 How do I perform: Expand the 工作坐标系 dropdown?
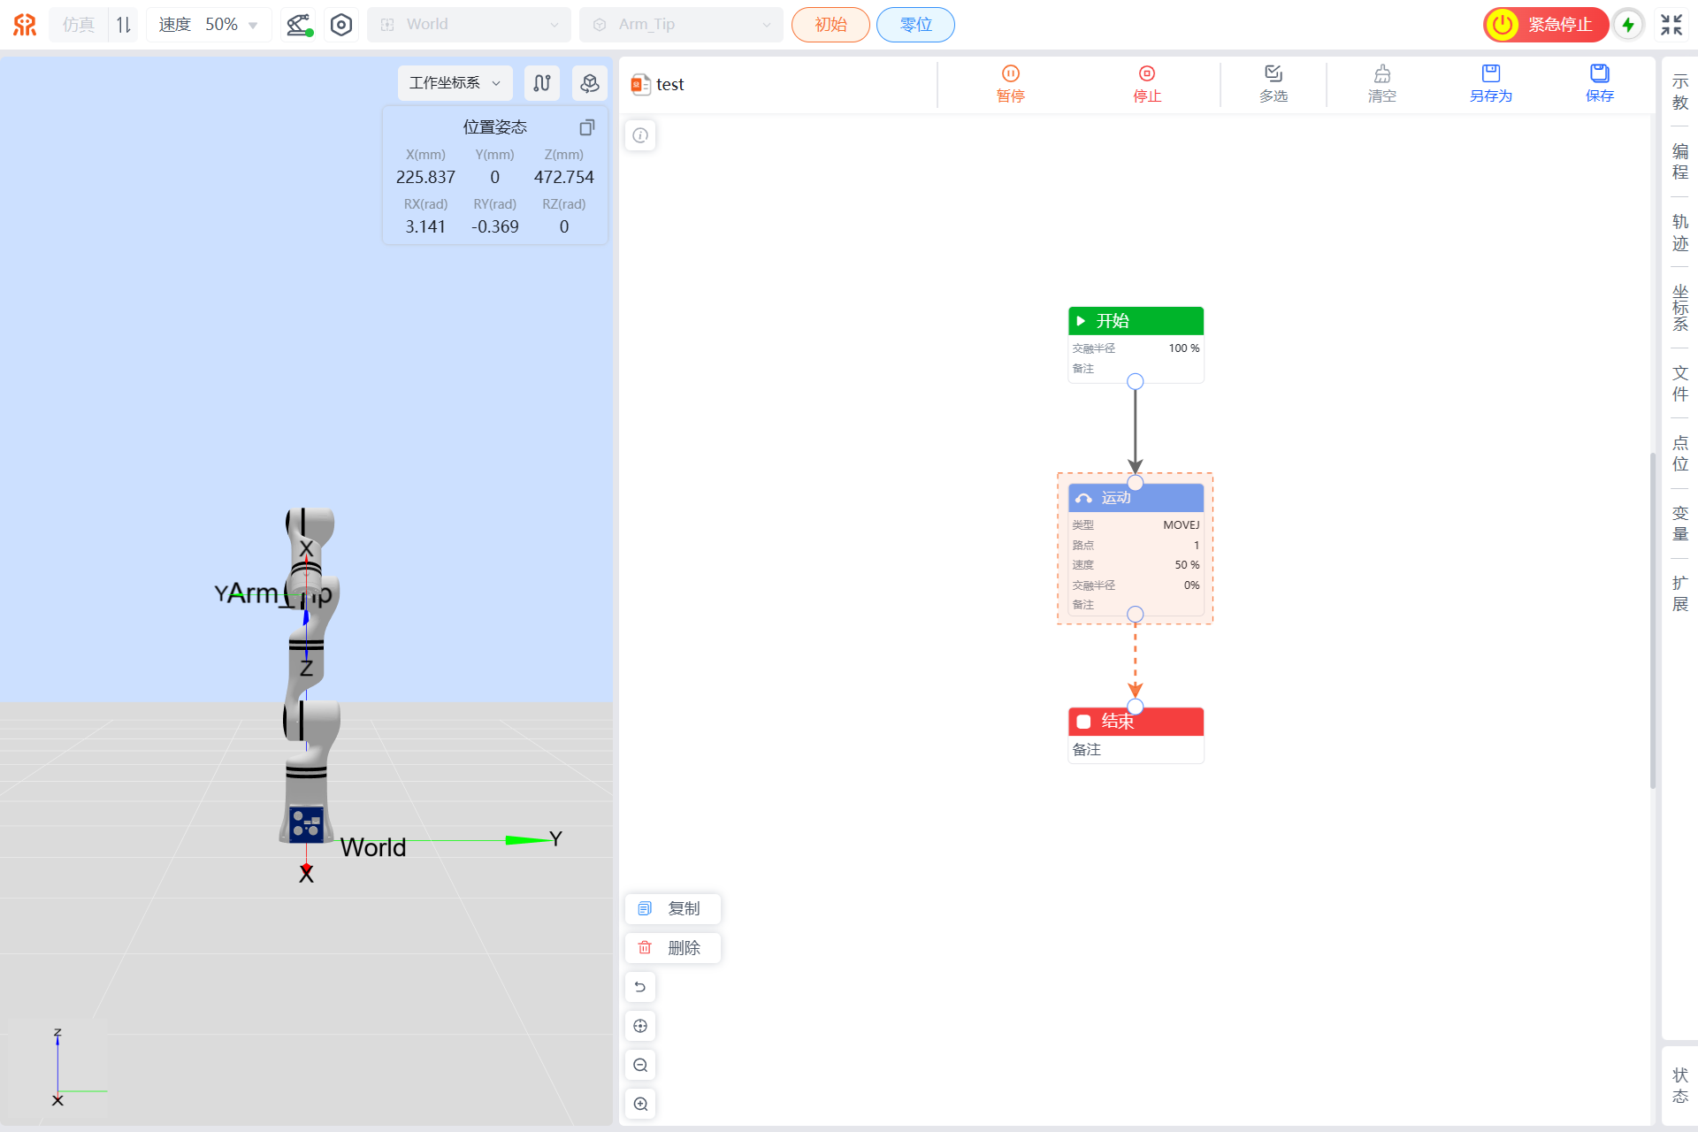tap(455, 83)
